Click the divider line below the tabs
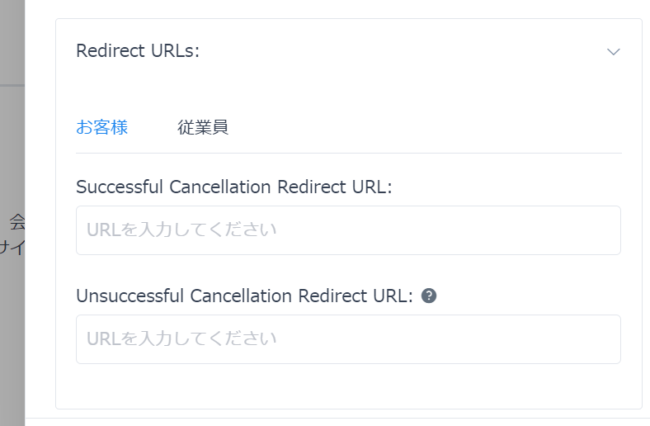The image size is (650, 426). pyautogui.click(x=348, y=153)
